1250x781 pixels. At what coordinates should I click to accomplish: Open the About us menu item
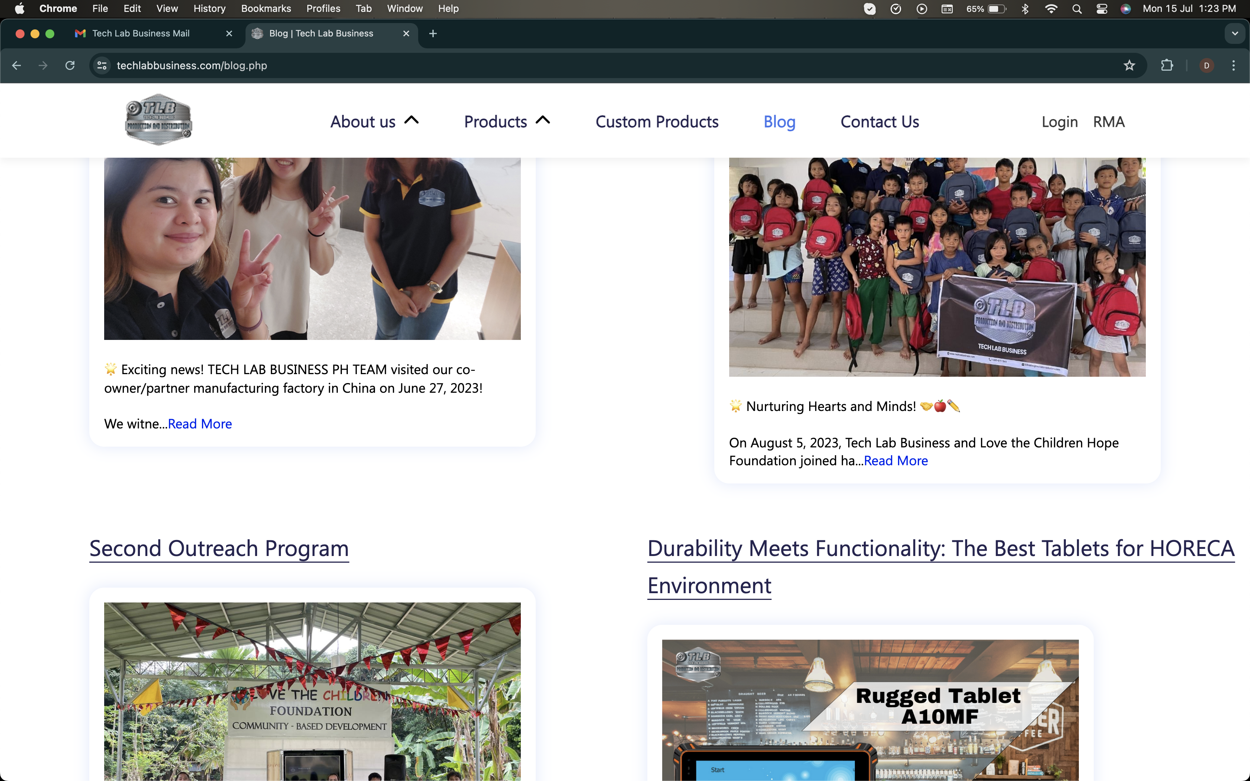[x=363, y=122]
